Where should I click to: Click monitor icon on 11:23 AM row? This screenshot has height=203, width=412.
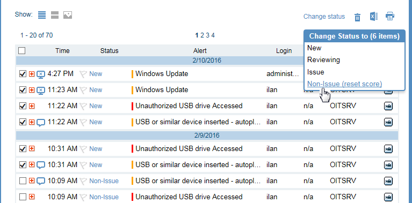(41, 91)
